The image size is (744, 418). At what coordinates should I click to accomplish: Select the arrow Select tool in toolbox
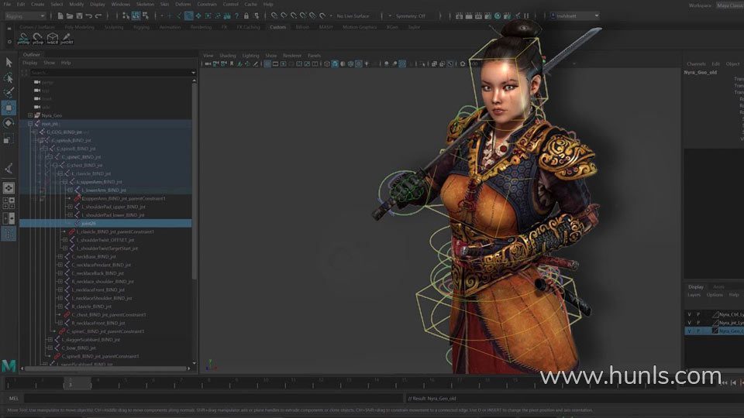[9, 62]
